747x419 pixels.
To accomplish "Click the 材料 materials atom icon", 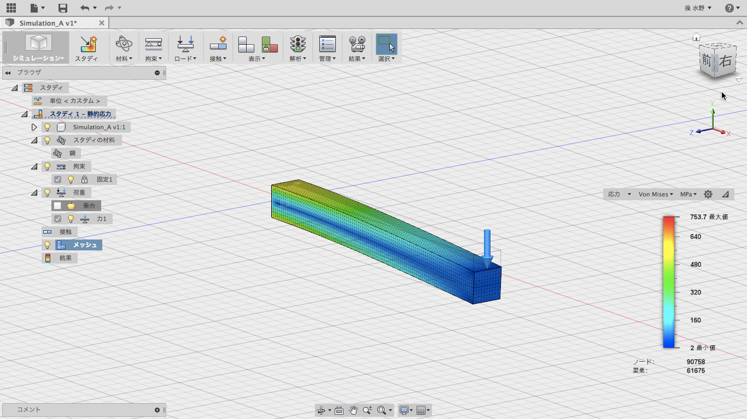I will [124, 44].
